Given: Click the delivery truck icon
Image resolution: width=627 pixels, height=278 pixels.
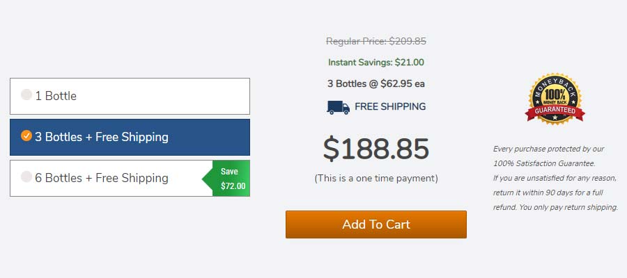Looking at the screenshot, I should point(339,107).
